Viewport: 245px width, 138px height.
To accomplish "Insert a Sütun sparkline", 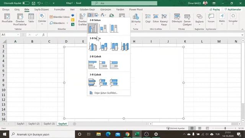I will tap(156, 18).
